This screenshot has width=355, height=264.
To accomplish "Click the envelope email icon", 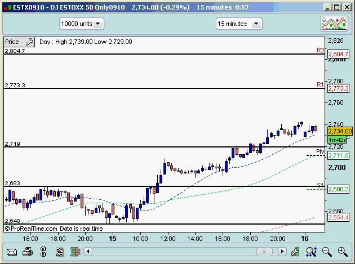I will (12, 252).
